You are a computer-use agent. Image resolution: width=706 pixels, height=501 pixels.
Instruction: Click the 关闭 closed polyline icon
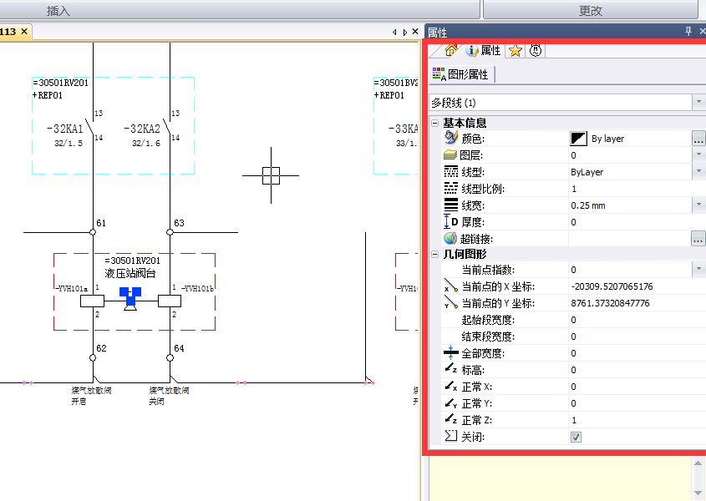(x=450, y=436)
